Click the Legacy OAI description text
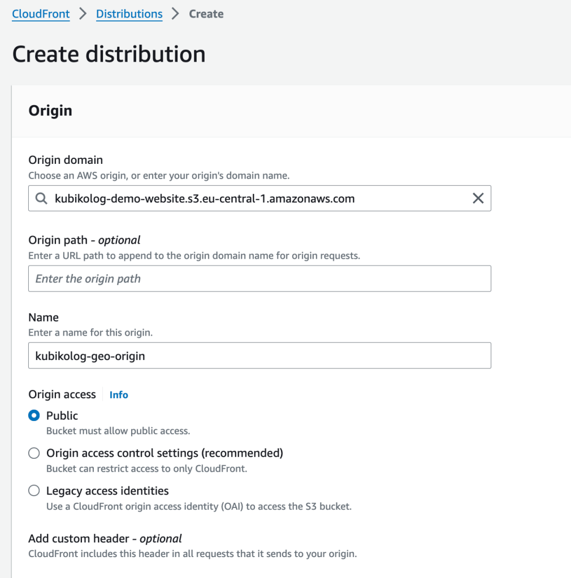The image size is (571, 578). (x=199, y=506)
